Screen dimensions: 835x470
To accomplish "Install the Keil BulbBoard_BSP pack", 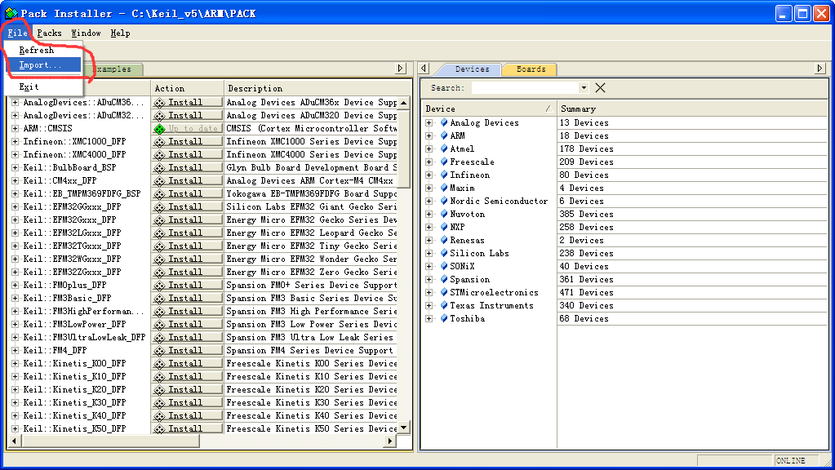I will pos(188,167).
